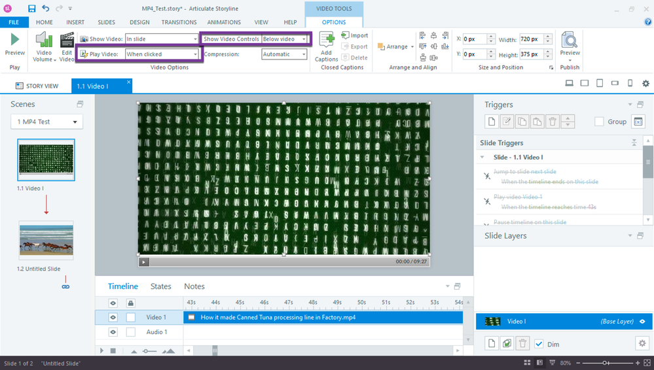Open the slide layer properties gear
Screen dimensions: 654x370
point(642,344)
